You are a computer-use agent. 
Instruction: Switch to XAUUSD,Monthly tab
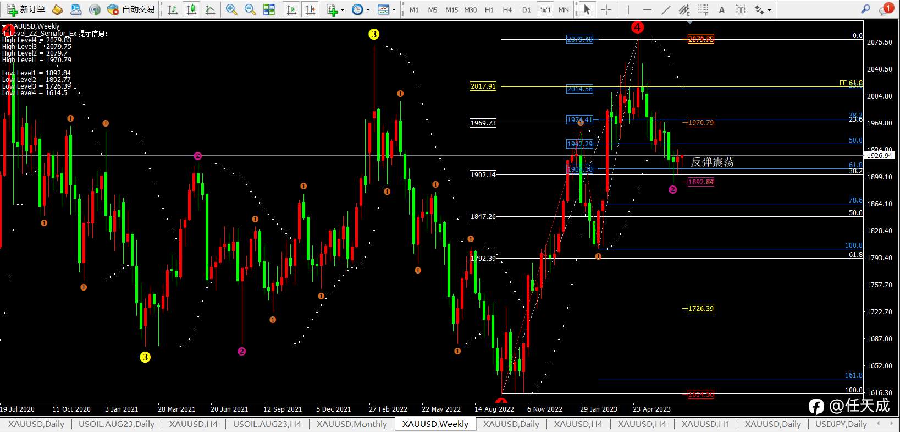(x=352, y=424)
